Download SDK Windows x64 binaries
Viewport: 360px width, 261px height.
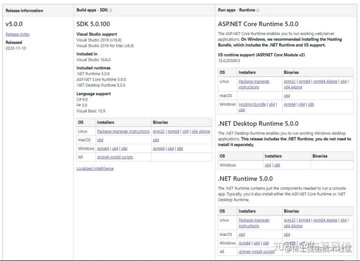(x=170, y=148)
